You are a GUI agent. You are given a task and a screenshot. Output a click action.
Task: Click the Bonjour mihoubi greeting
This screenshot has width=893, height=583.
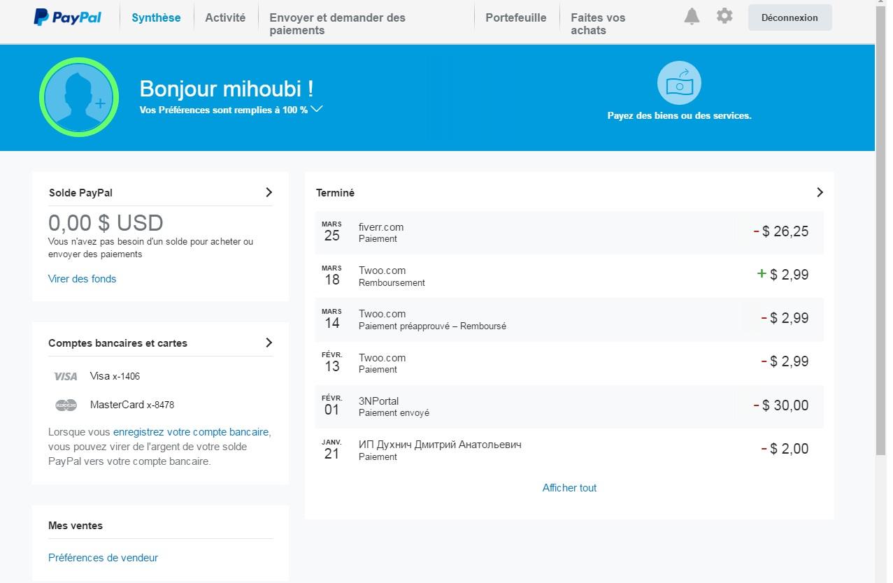(x=227, y=89)
